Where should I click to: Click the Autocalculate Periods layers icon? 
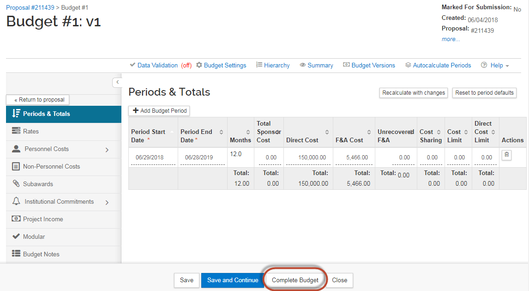tap(408, 65)
